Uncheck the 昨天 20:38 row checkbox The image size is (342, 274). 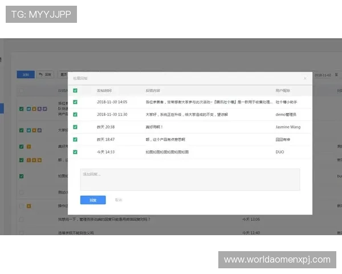coord(75,127)
